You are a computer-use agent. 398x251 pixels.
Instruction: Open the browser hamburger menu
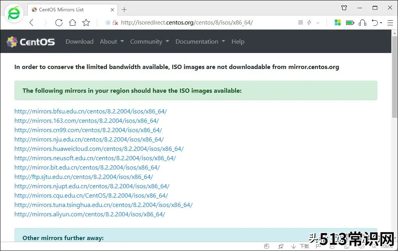tap(390, 23)
